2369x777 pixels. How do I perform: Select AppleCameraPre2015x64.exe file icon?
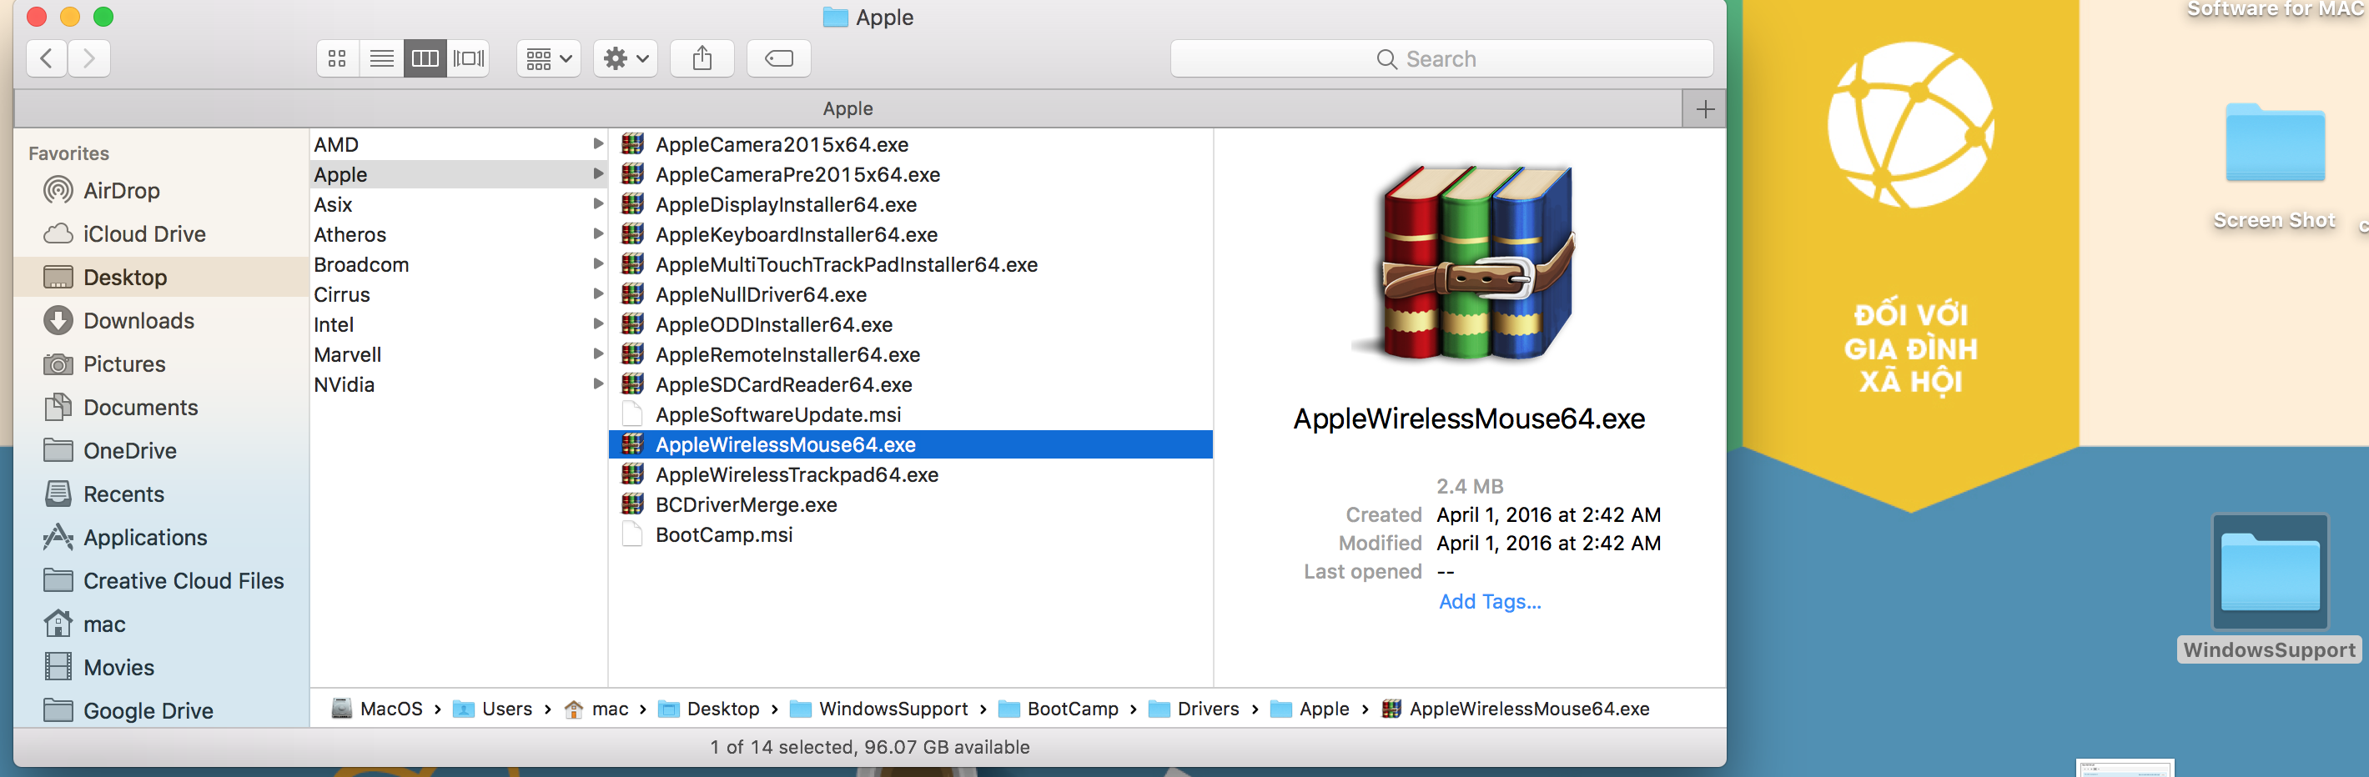tap(633, 173)
